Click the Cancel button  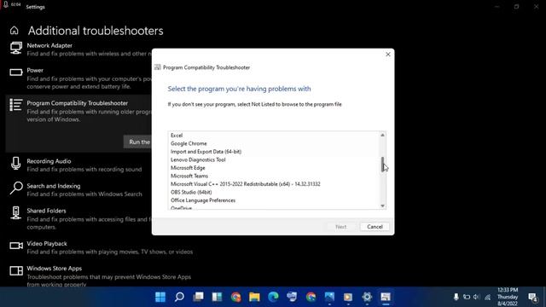(375, 227)
